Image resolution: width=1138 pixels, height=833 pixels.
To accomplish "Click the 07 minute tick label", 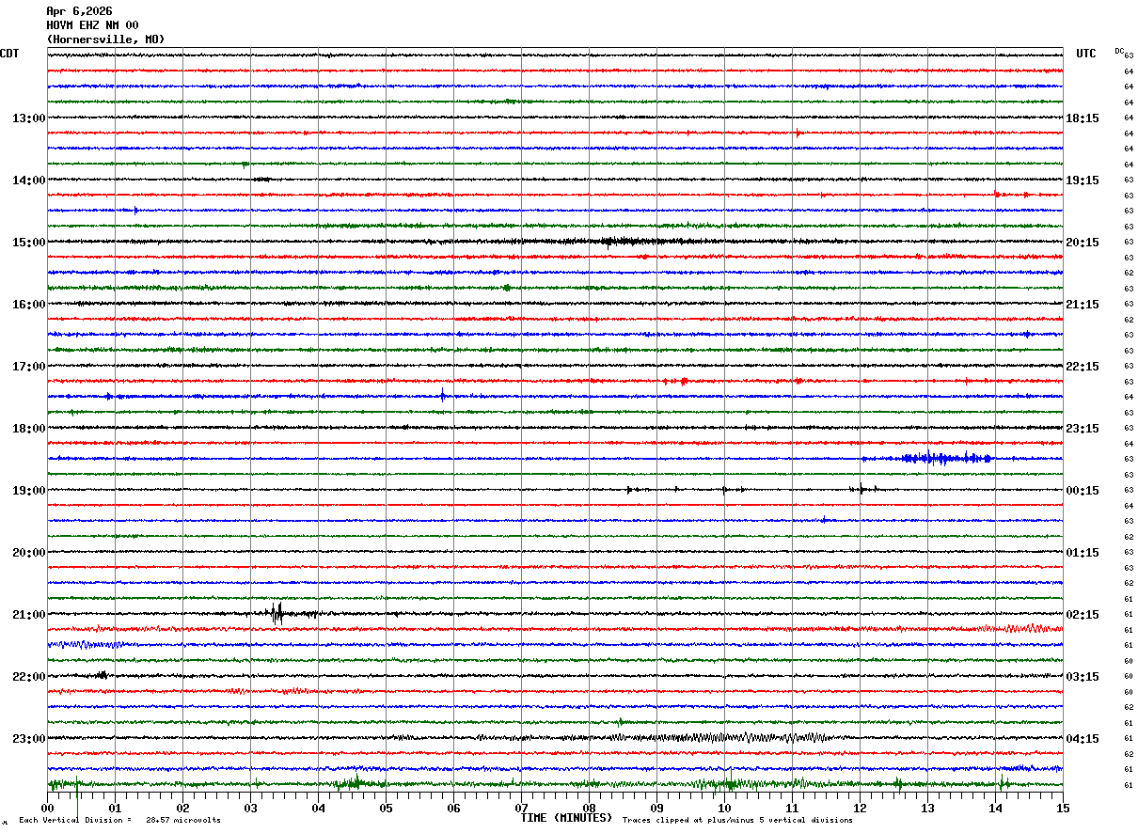I will [521, 808].
